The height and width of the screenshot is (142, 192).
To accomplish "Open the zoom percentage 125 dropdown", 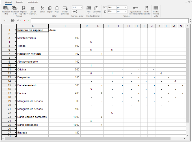I will 81,7.
